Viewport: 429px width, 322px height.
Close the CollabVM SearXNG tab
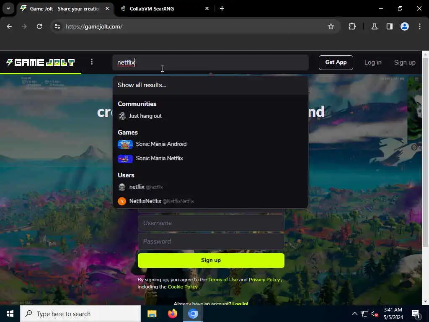[207, 8]
